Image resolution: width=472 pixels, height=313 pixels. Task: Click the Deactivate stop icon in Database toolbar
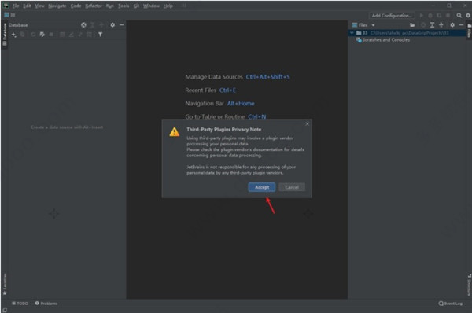51,35
